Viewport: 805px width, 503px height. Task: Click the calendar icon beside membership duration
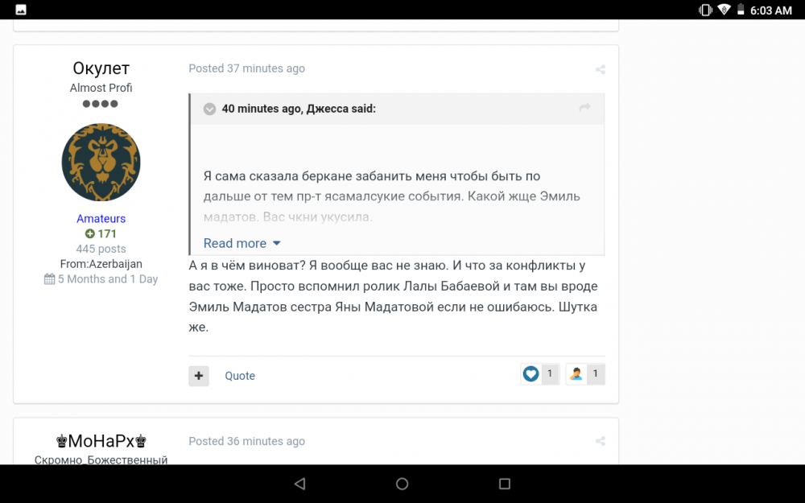47,278
